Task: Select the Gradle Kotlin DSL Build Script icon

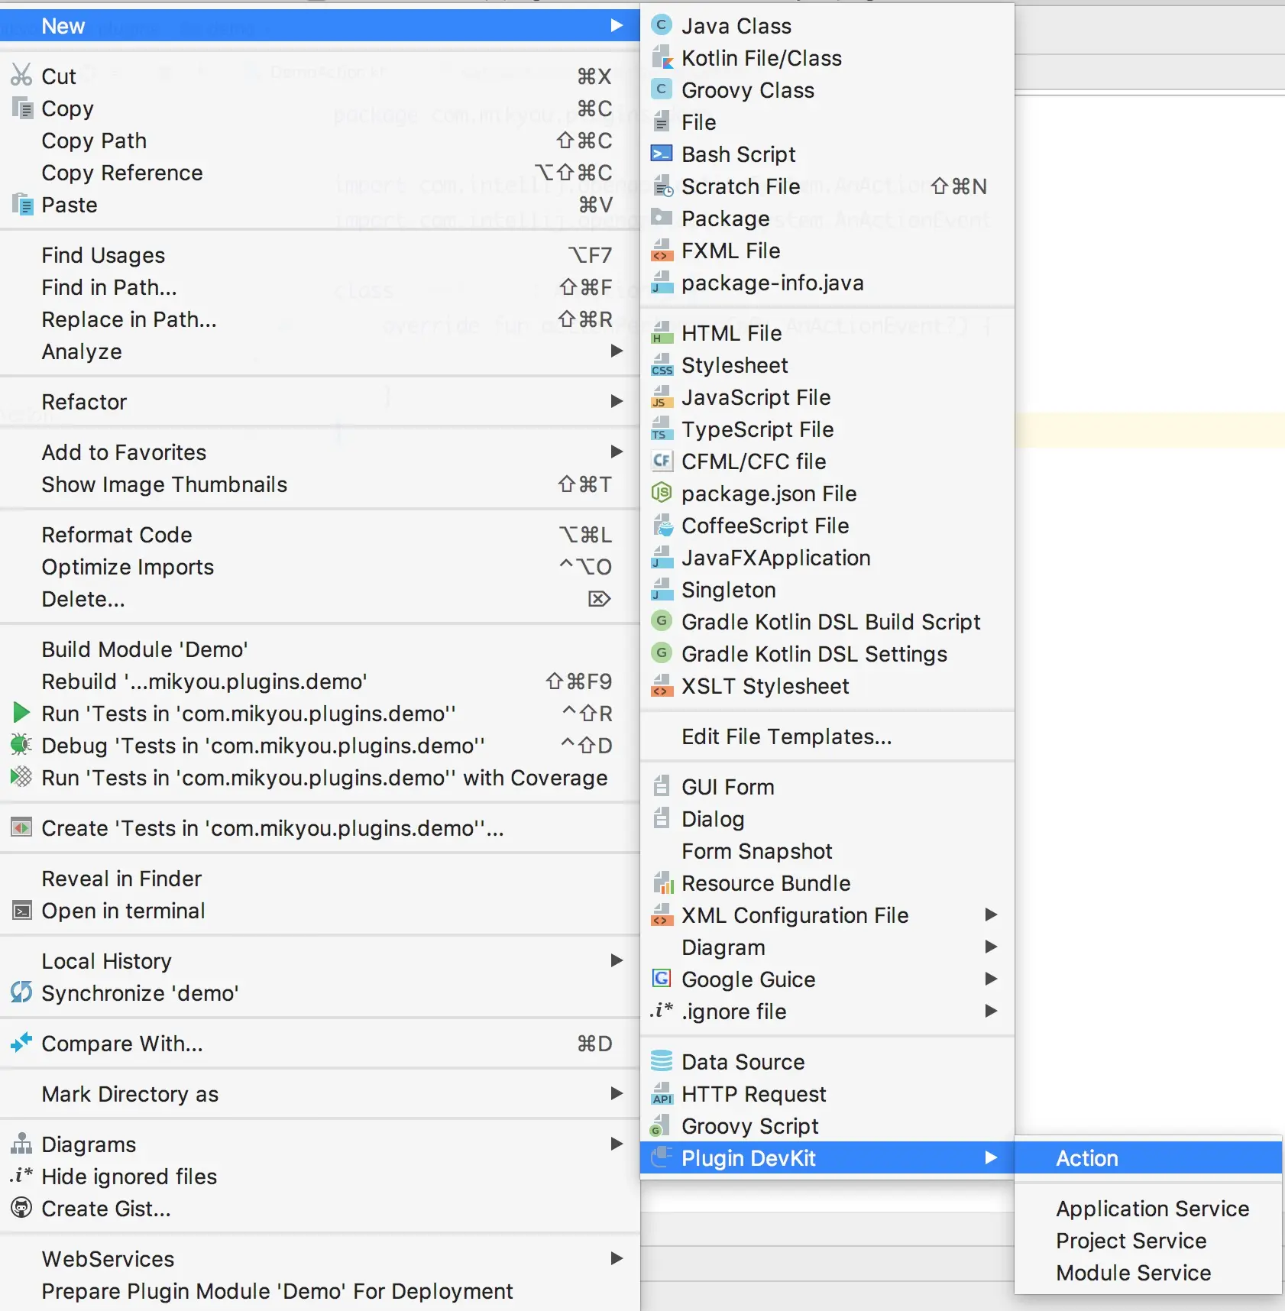Action: (x=662, y=621)
